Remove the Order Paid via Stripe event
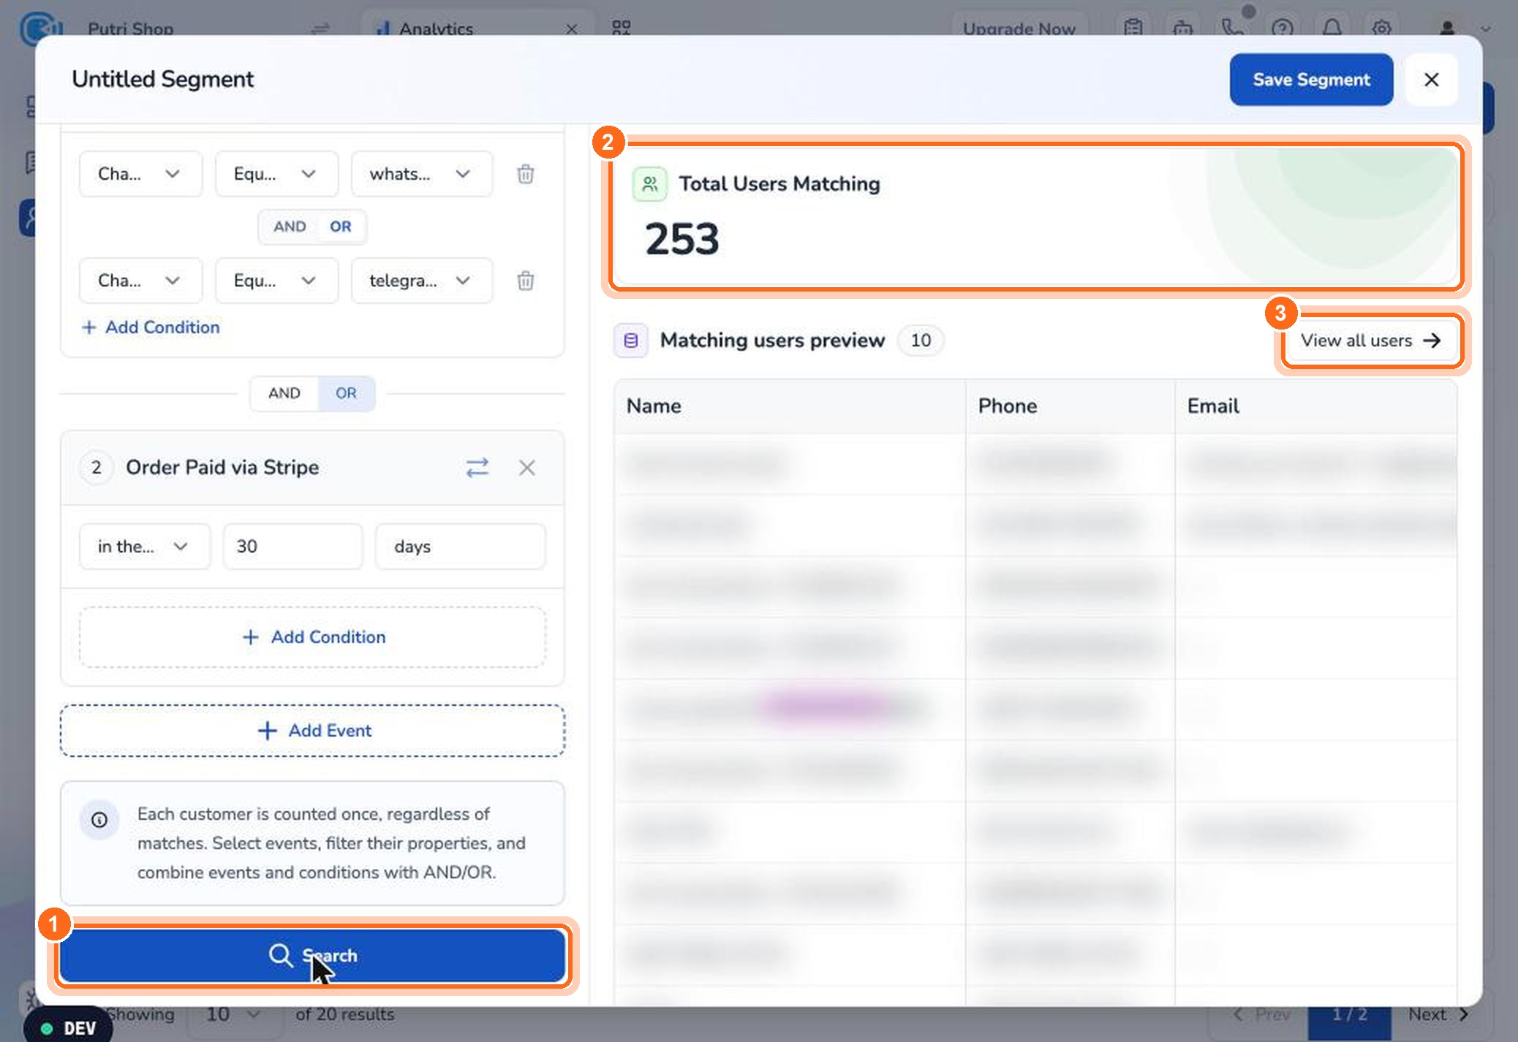The height and width of the screenshot is (1042, 1518). 526,468
